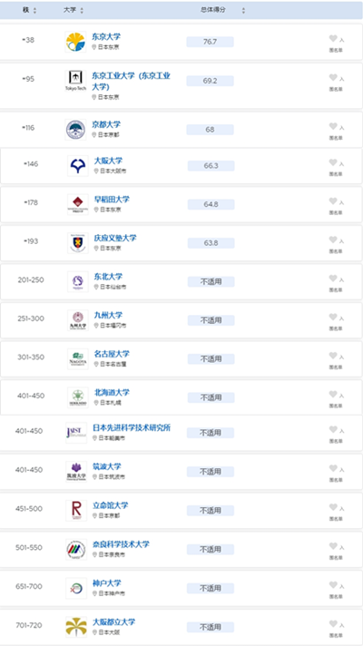Click the Ritsumeikan R logo
The image size is (363, 646).
tap(76, 511)
